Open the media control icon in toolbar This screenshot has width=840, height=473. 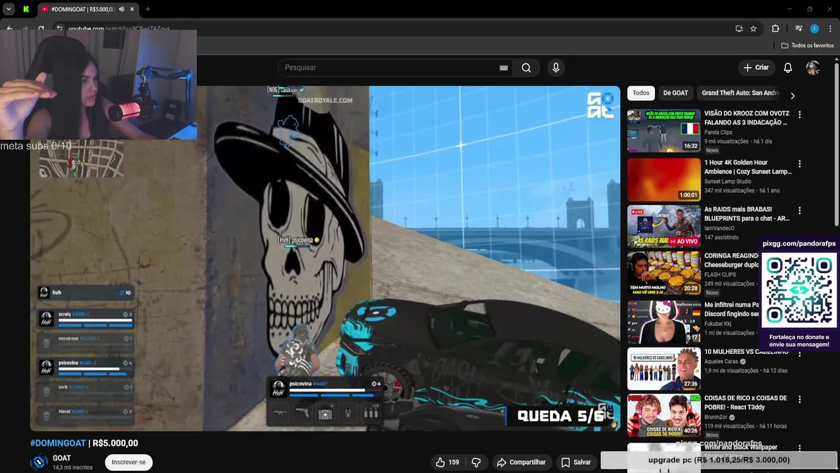click(799, 28)
